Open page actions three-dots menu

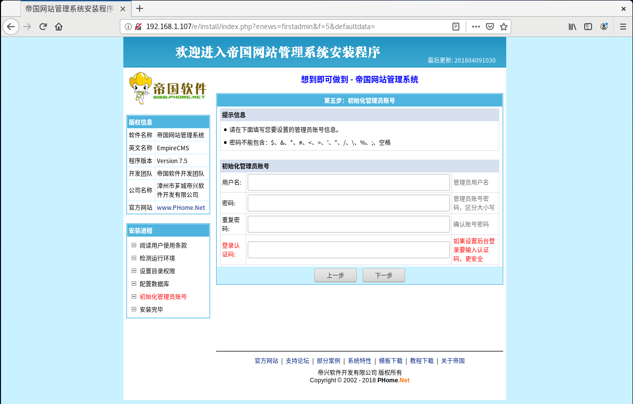point(476,27)
